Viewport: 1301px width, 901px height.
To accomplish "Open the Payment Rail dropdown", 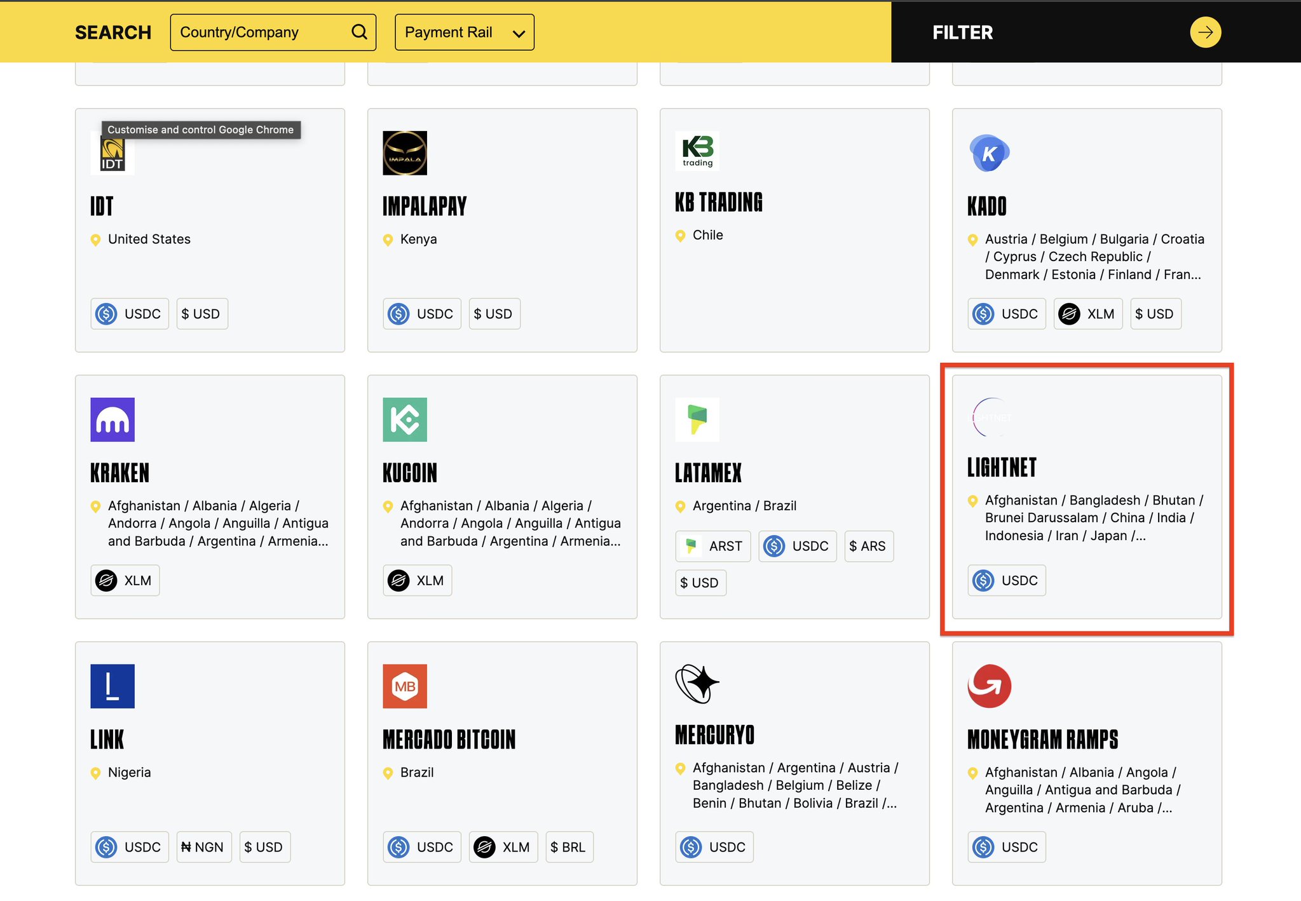I will click(x=464, y=32).
